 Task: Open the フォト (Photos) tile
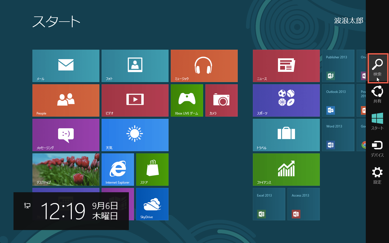point(135,66)
